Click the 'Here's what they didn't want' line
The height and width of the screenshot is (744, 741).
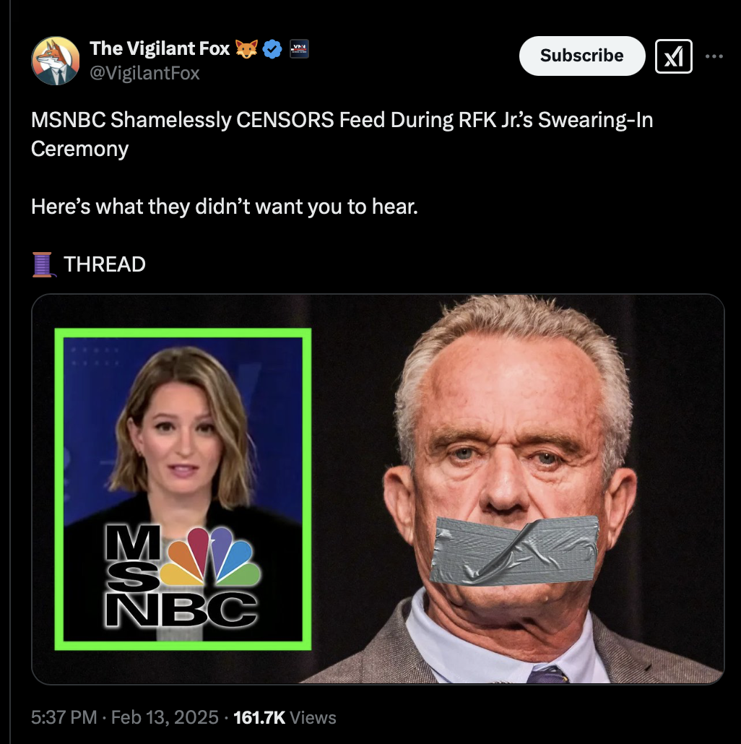[225, 207]
